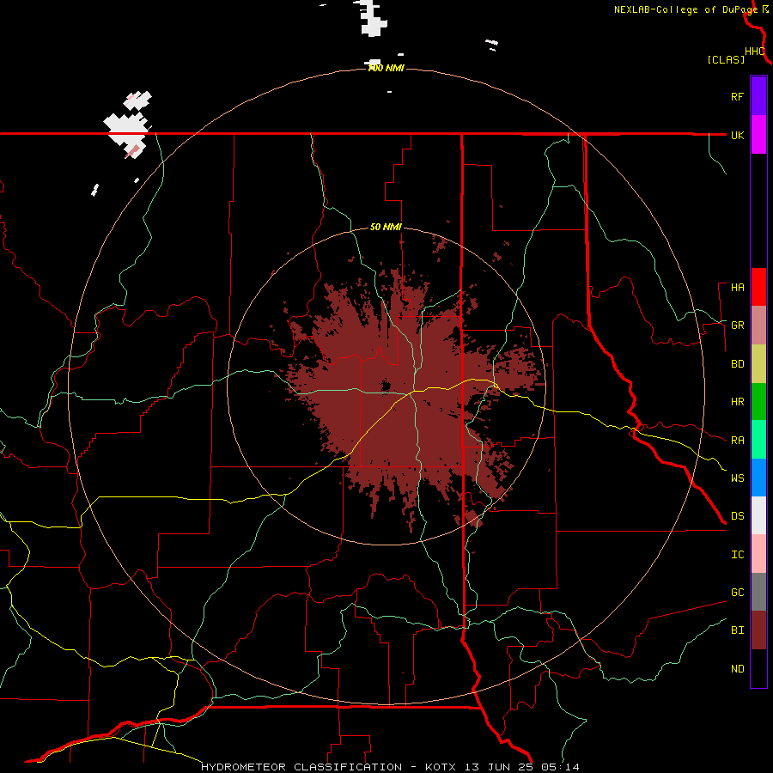The image size is (773, 773).
Task: Click the 'BI' legend label
Action: (737, 630)
